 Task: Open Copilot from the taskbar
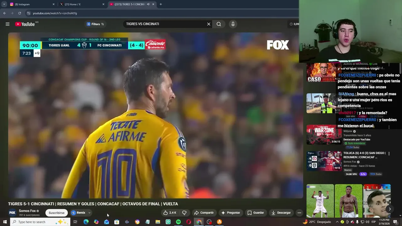(96, 222)
